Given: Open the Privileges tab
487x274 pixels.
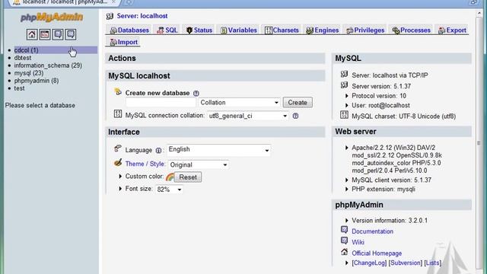Looking at the screenshot, I should (x=365, y=30).
